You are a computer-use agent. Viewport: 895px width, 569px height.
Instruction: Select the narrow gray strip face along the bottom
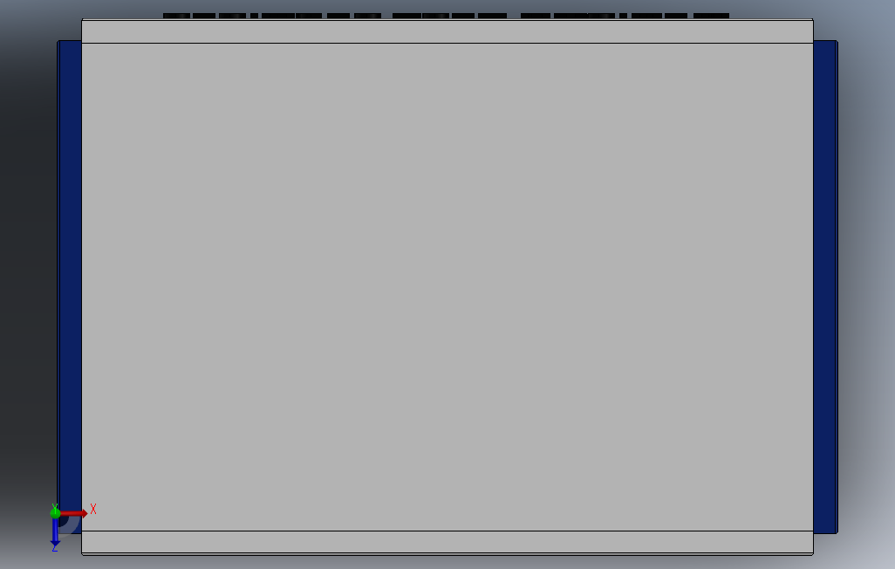[447, 542]
